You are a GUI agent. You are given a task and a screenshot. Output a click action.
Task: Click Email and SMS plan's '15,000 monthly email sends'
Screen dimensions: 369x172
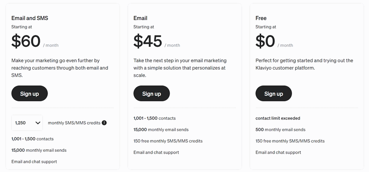(39, 150)
